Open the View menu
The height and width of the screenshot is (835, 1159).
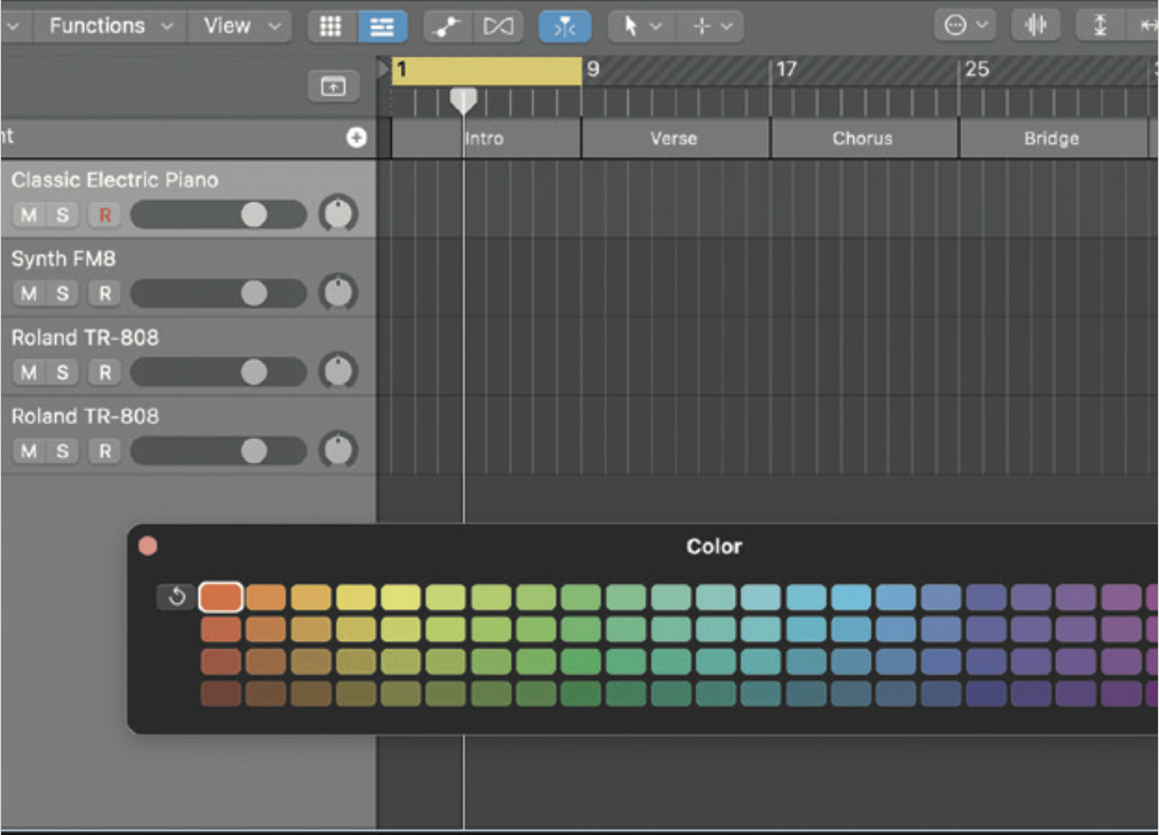tap(231, 26)
